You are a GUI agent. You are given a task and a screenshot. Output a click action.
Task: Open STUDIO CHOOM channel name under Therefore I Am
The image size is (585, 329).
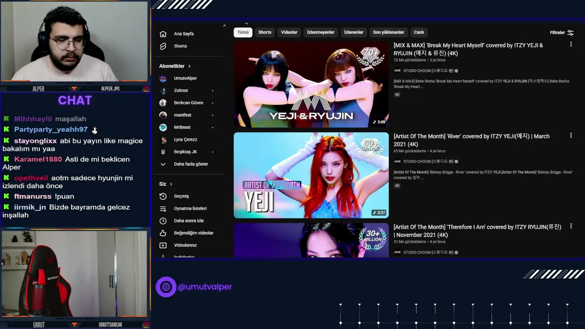click(428, 252)
